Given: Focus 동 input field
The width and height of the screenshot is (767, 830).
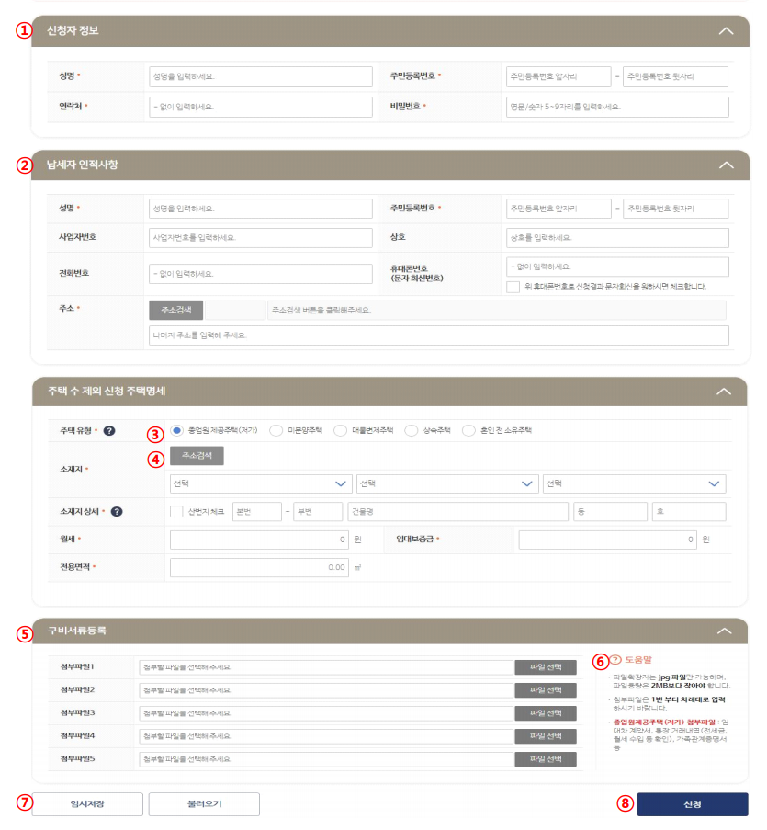Looking at the screenshot, I should click(x=611, y=512).
